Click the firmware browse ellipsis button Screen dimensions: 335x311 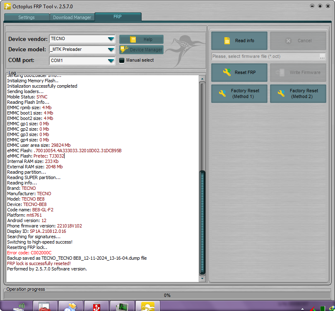coord(322,57)
